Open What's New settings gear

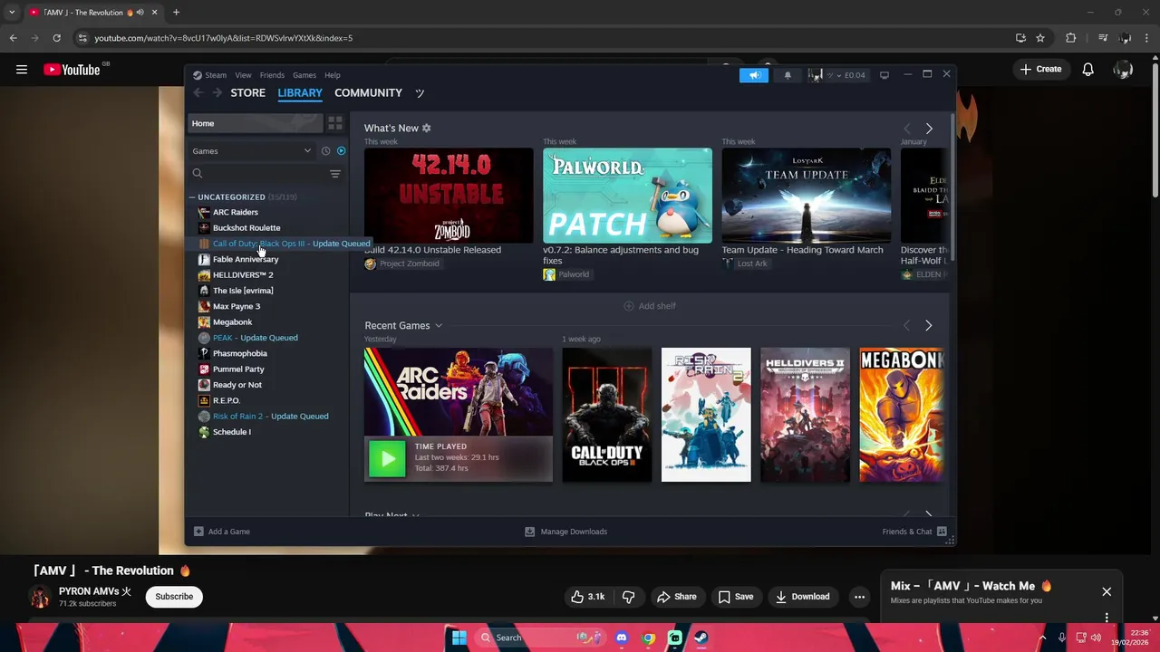click(x=427, y=128)
